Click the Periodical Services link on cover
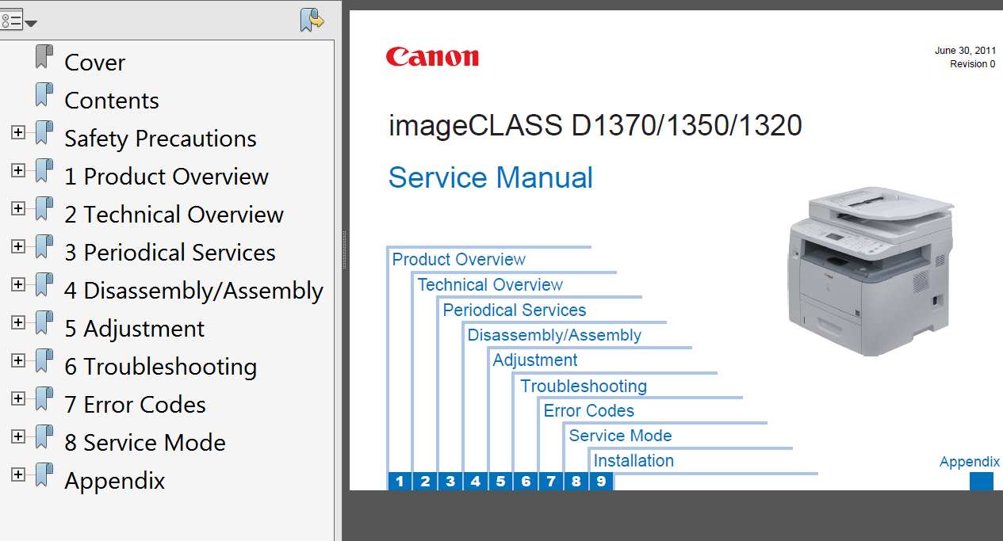This screenshot has height=541, width=1003. [x=515, y=310]
